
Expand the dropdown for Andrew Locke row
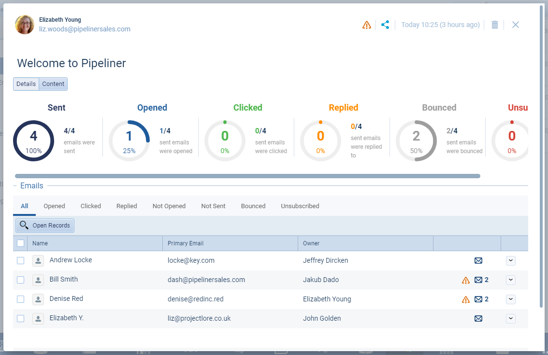pos(511,261)
